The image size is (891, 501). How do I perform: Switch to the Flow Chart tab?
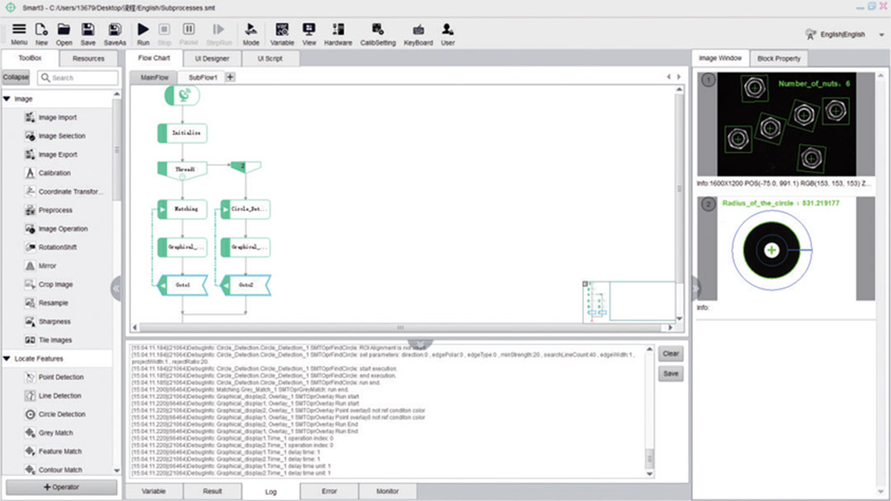tap(153, 58)
